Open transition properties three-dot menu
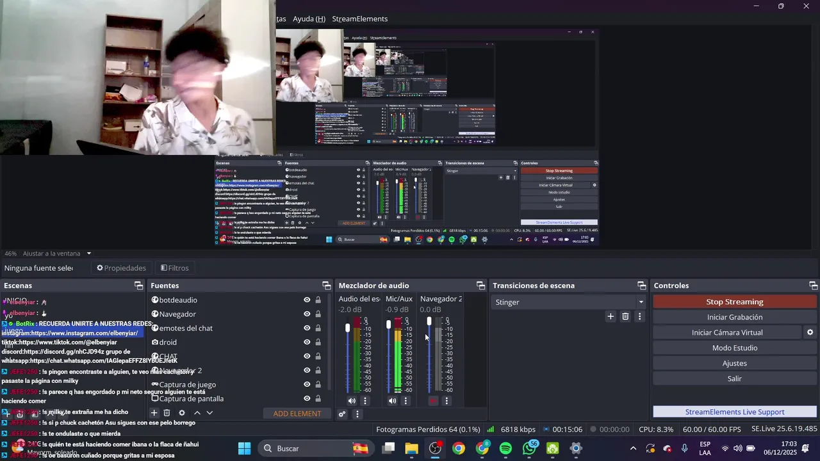The width and height of the screenshot is (820, 461). click(639, 316)
